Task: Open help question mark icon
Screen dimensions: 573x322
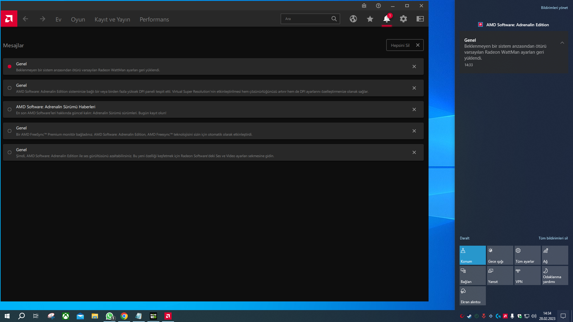Action: click(378, 6)
